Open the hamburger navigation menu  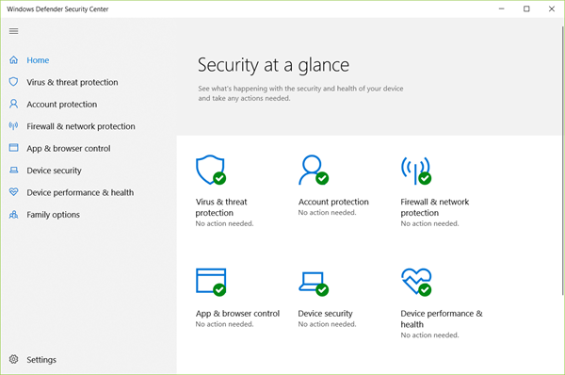14,31
